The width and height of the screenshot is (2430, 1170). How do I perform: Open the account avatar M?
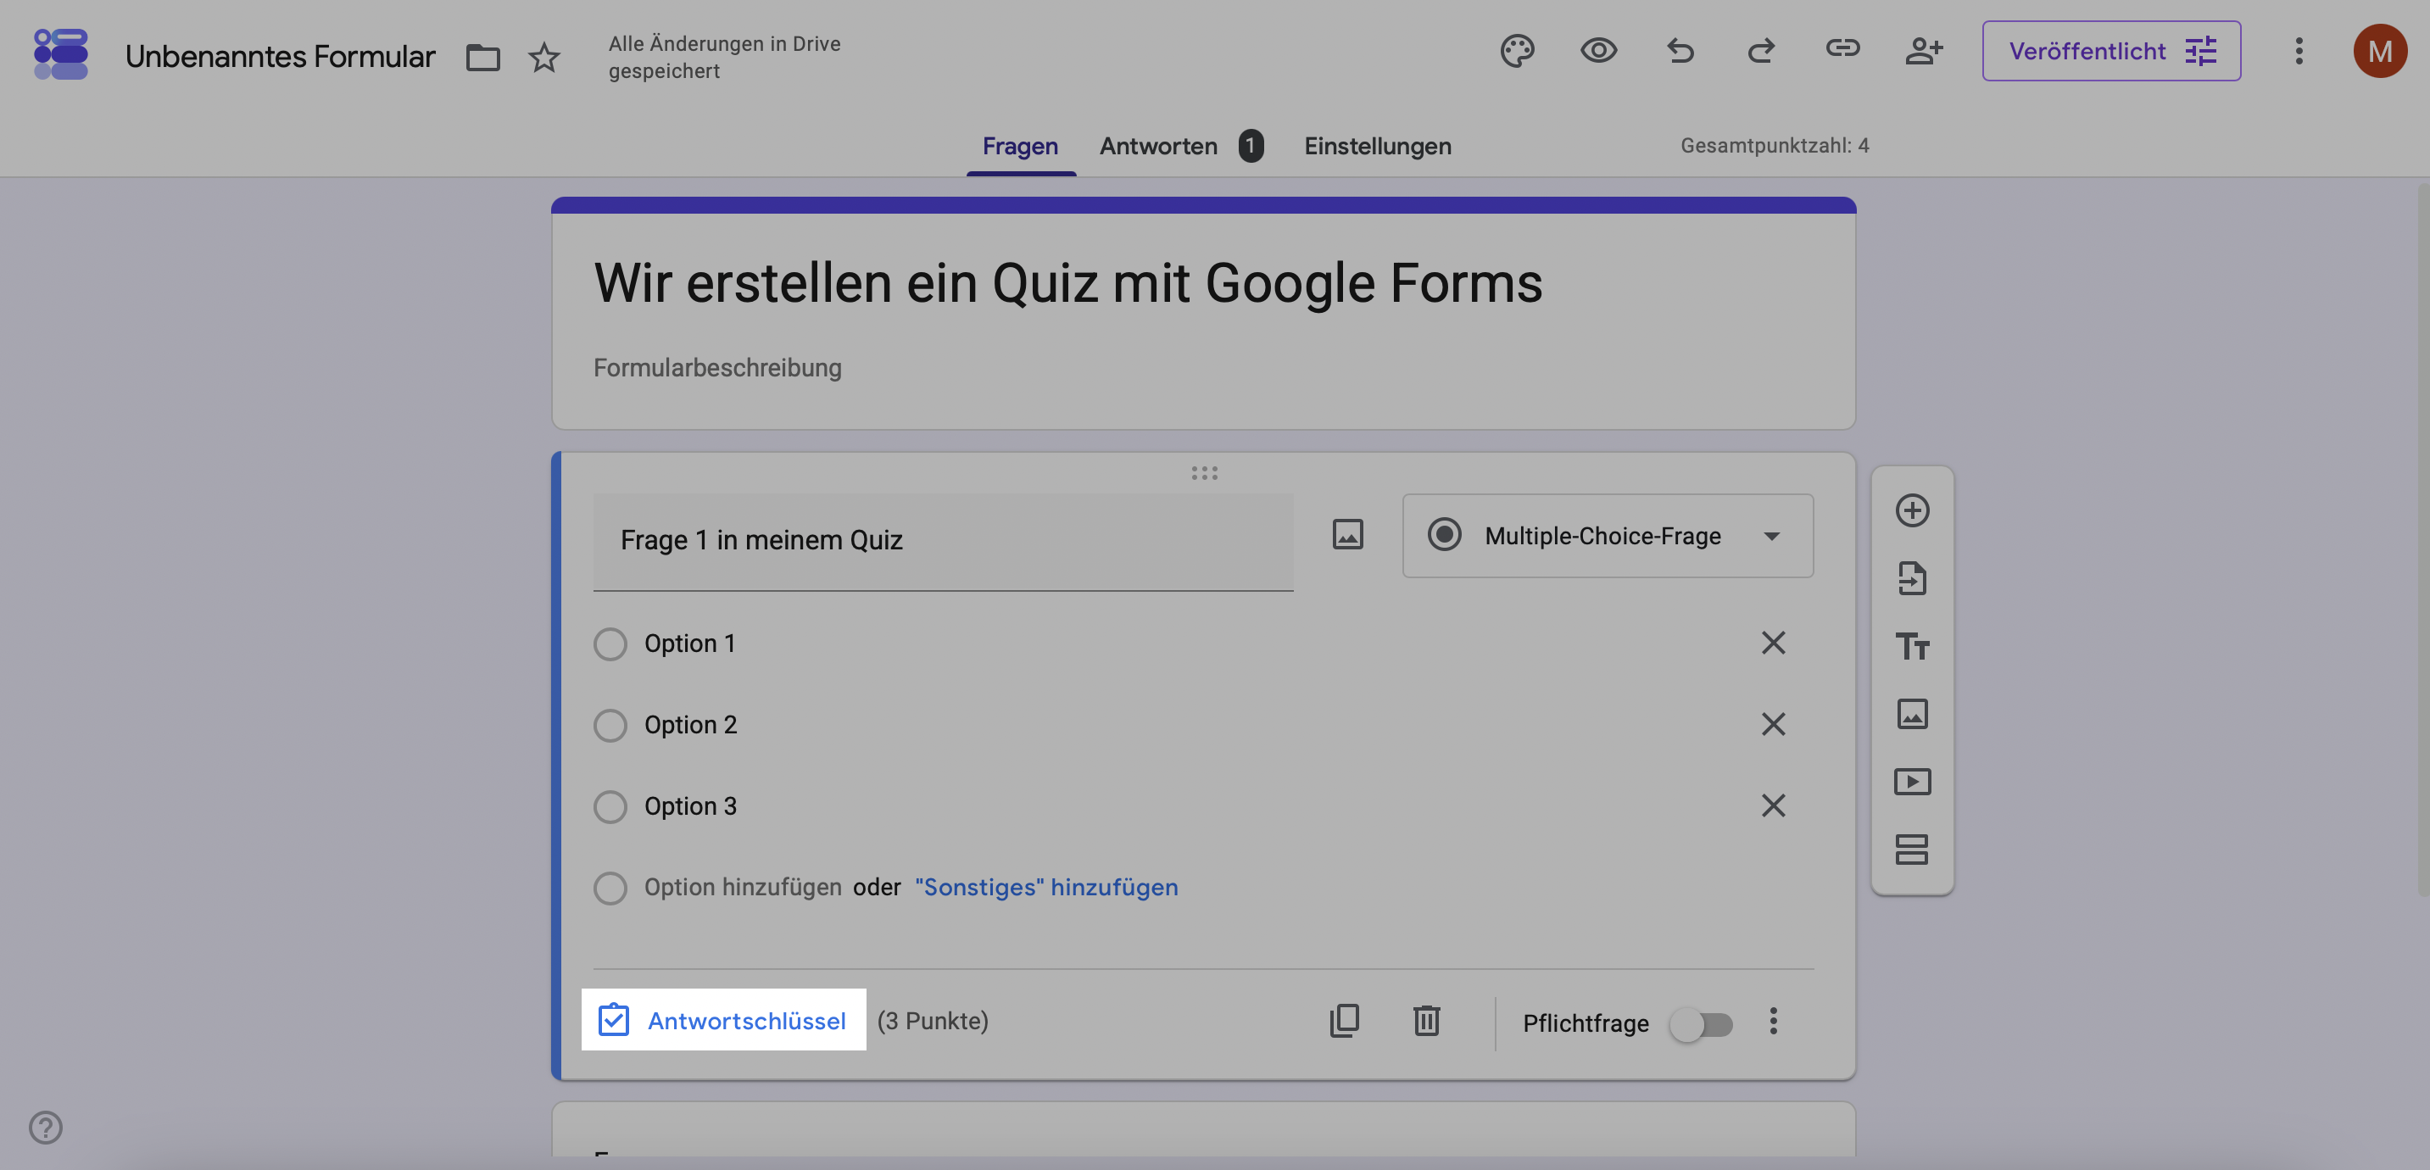pyautogui.click(x=2380, y=51)
